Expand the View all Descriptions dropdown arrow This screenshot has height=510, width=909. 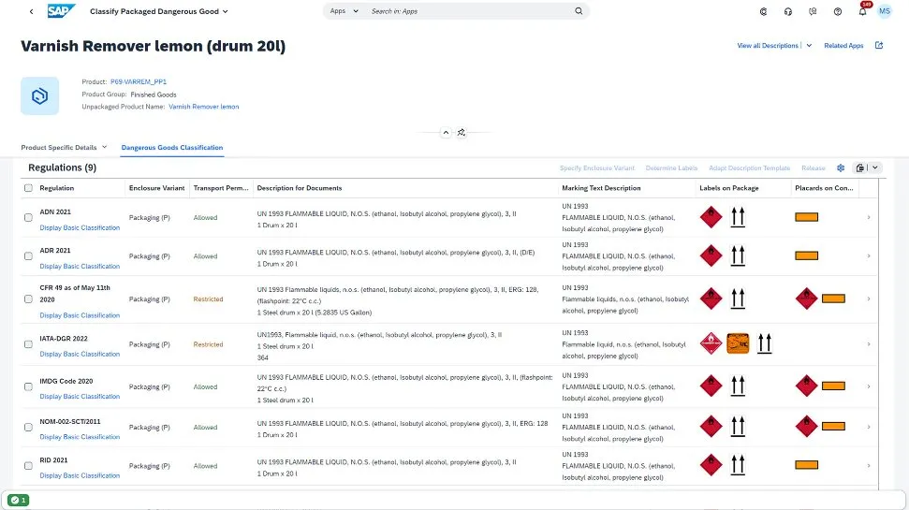click(809, 46)
